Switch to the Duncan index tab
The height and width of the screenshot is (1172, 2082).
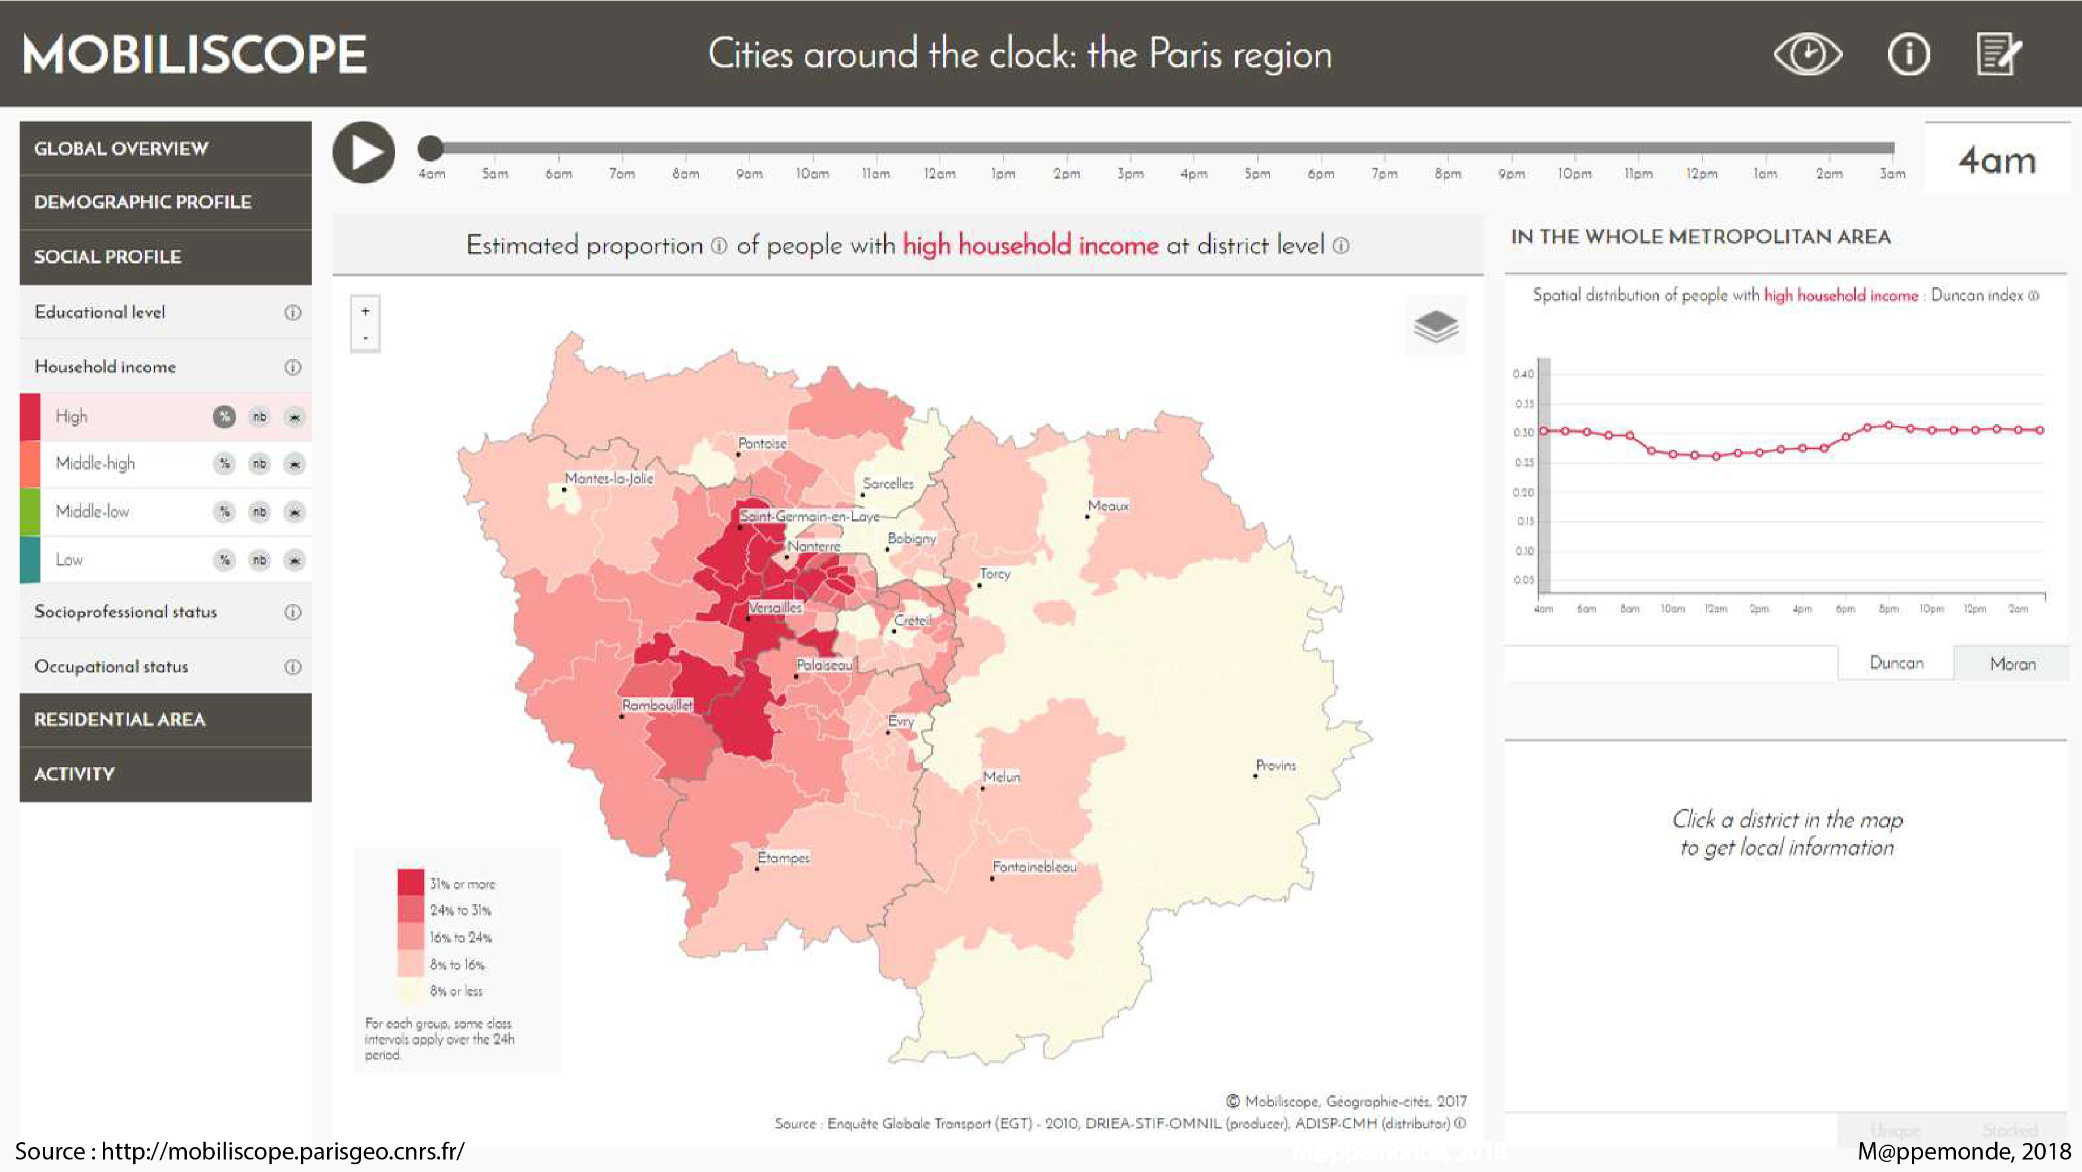pyautogui.click(x=1895, y=663)
